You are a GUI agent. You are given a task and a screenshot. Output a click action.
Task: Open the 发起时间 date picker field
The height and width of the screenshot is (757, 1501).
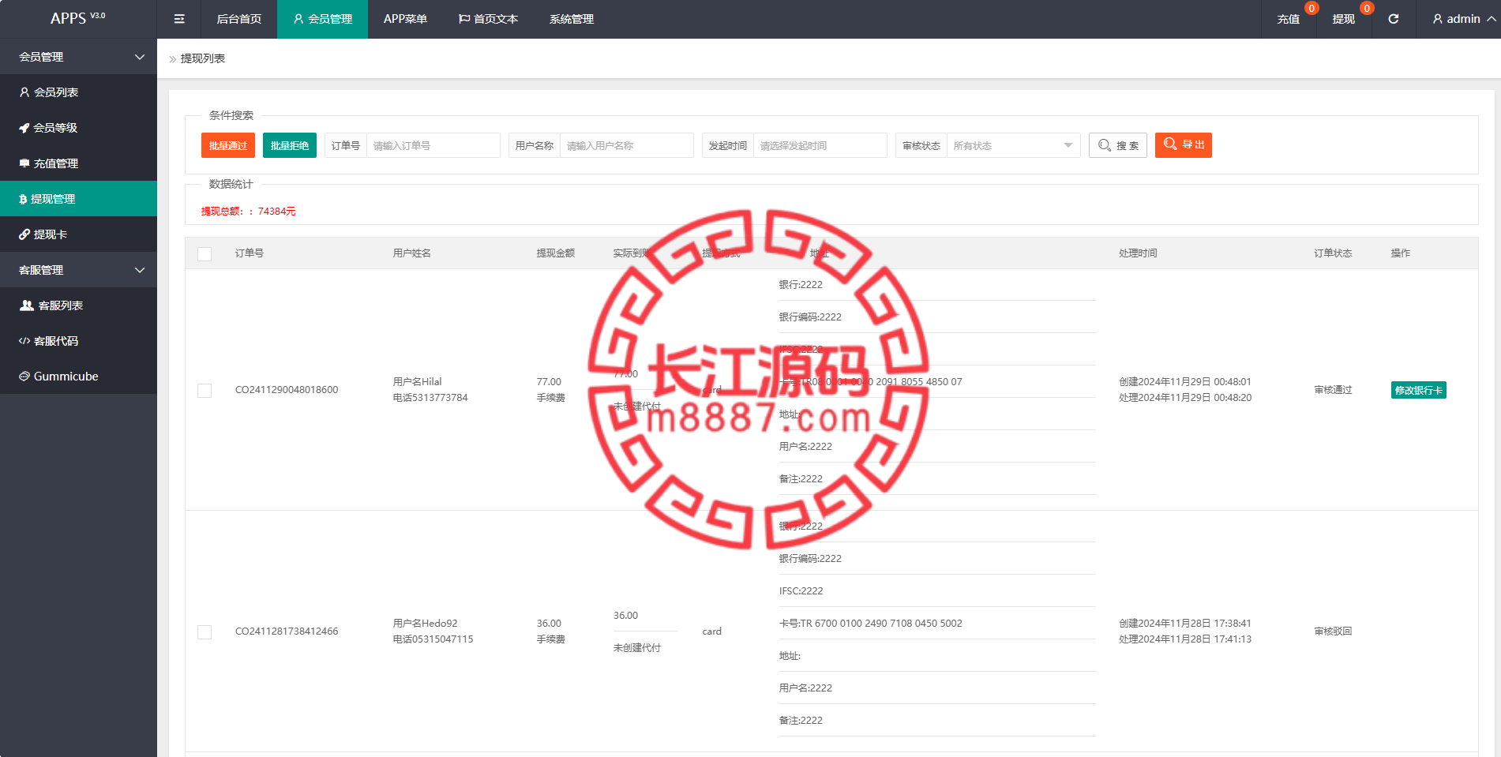coord(820,145)
